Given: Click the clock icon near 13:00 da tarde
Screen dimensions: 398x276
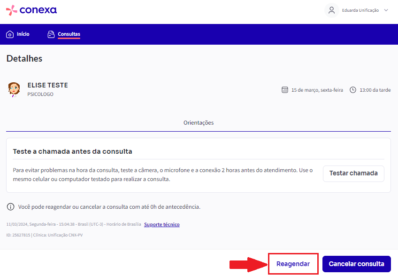Looking at the screenshot, I should (352, 89).
